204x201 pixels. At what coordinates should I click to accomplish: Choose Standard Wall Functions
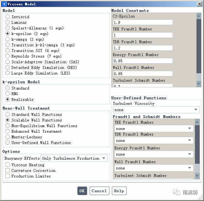(x=8, y=114)
